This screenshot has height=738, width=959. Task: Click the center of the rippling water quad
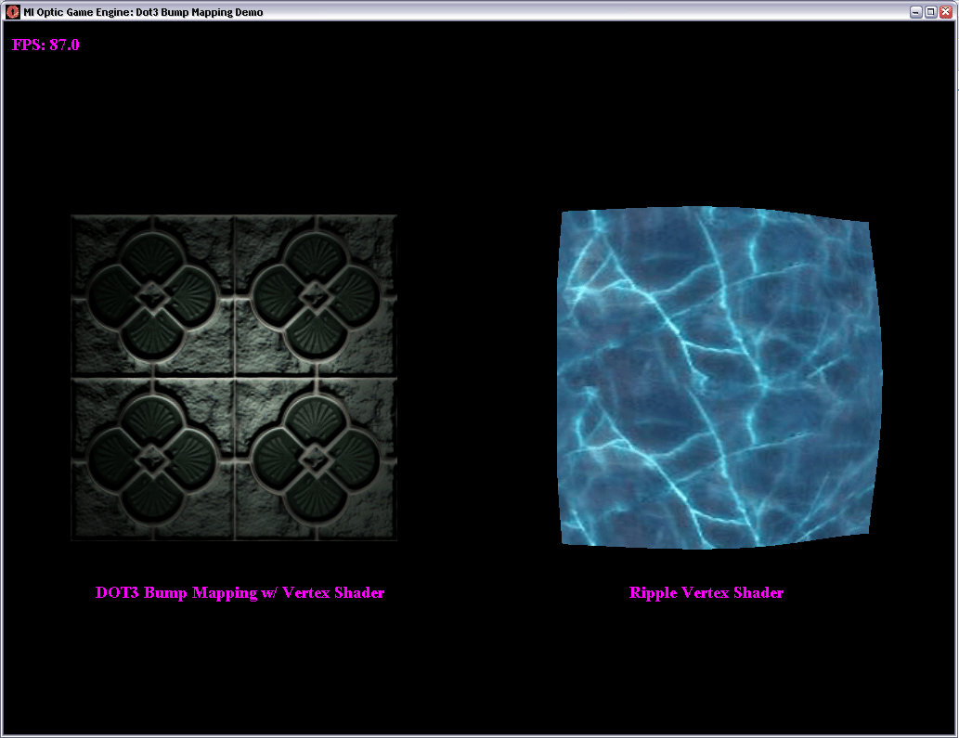(x=719, y=378)
